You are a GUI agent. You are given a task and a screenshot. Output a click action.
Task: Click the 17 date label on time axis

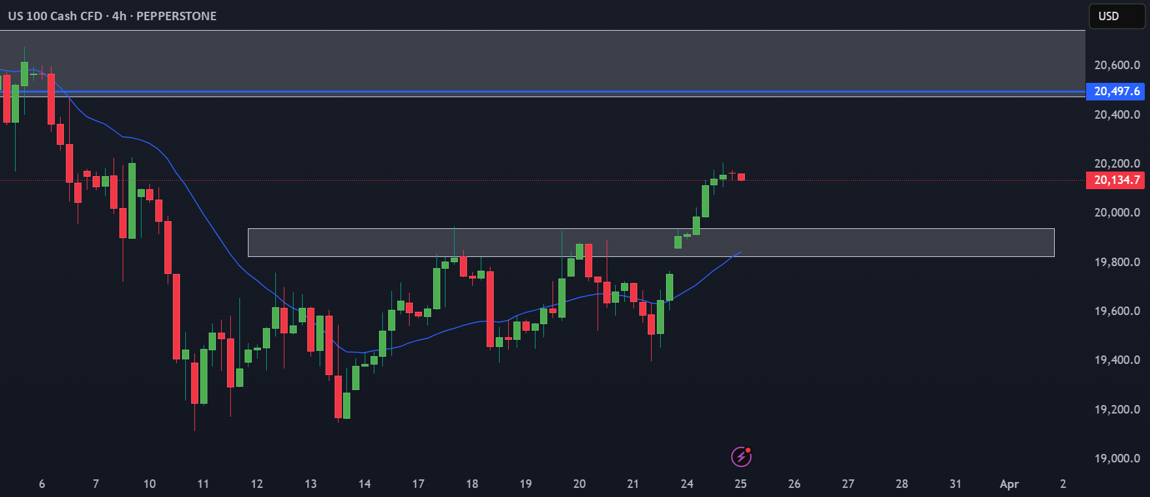point(418,484)
